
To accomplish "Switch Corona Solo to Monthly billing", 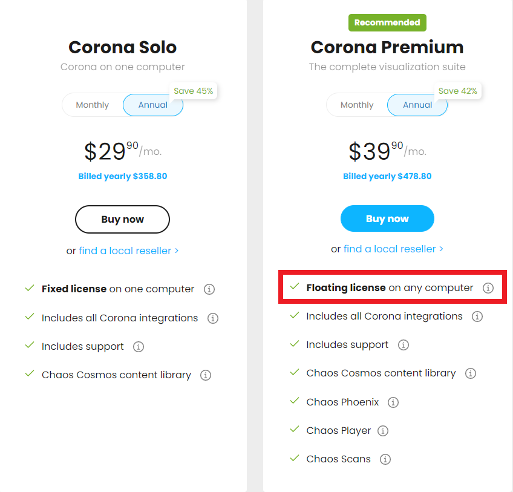I will coord(93,105).
